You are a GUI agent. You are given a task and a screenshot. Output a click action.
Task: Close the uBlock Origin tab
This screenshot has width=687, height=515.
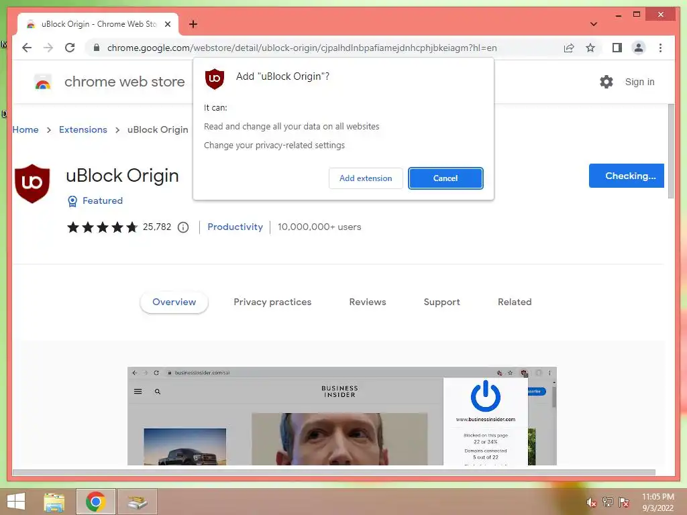168,24
